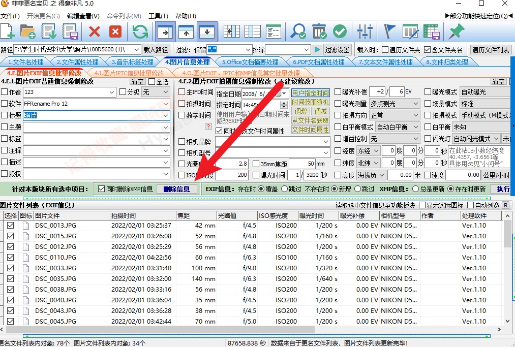Check the 曝光补偿 checkbox
Screen dimensions: 515x347
[338, 91]
